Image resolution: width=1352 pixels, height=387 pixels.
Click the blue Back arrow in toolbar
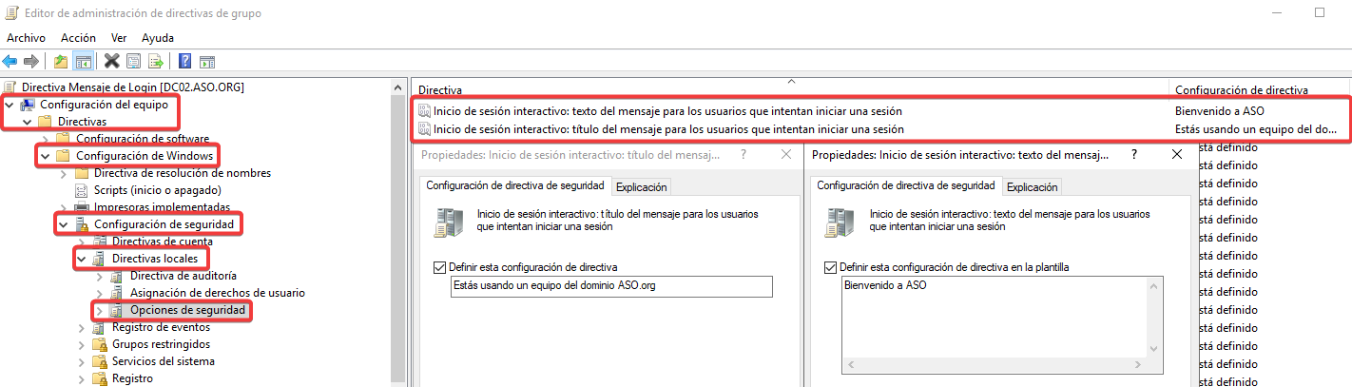coord(10,62)
